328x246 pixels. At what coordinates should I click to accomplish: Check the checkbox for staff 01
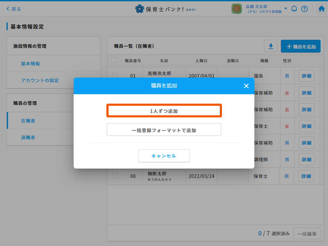coord(115,76)
